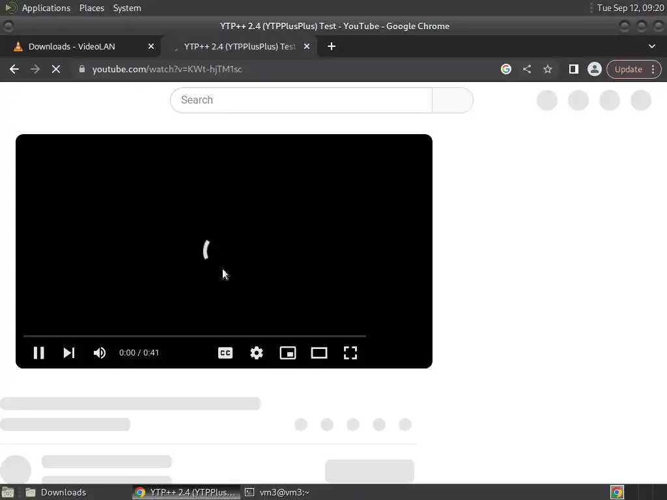
Task: Open the Places menu
Action: tap(92, 8)
